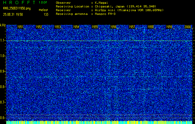Screen dimensions: 195x124
Task: Click the Maspro FM-3 antenna text
Action: click(105, 14)
